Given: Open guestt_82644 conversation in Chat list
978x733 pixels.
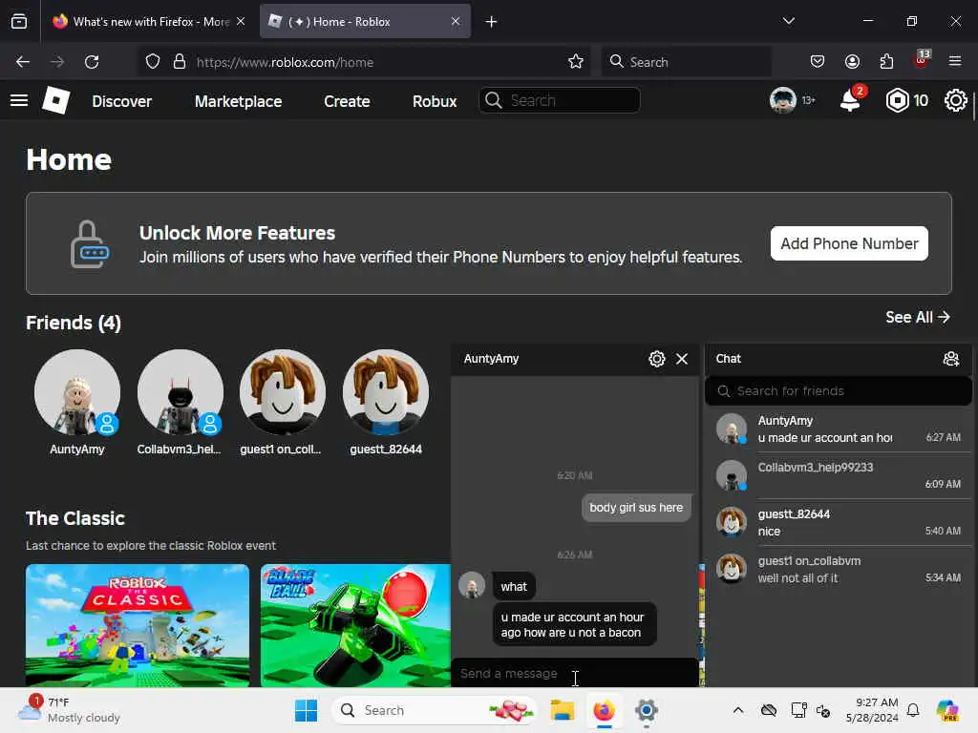Looking at the screenshot, I should tap(838, 522).
